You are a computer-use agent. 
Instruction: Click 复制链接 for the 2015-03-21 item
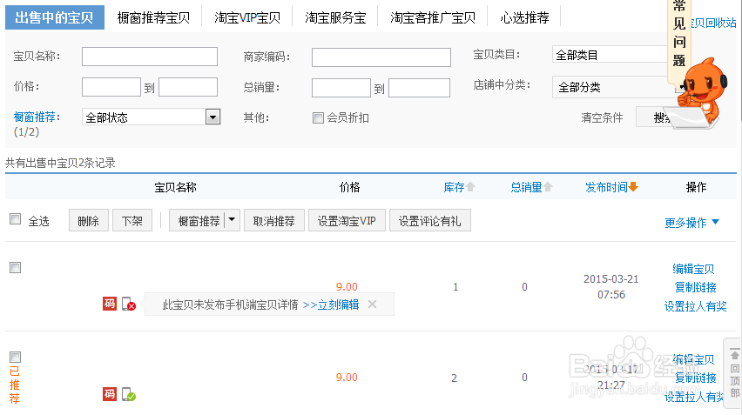click(x=695, y=287)
